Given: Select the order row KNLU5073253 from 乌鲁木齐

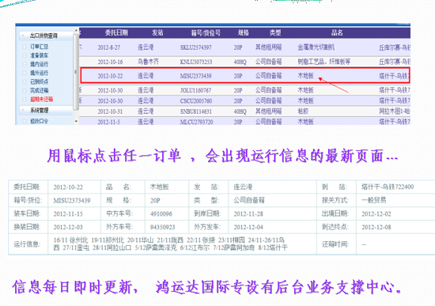Looking at the screenshot, I should (244, 62).
